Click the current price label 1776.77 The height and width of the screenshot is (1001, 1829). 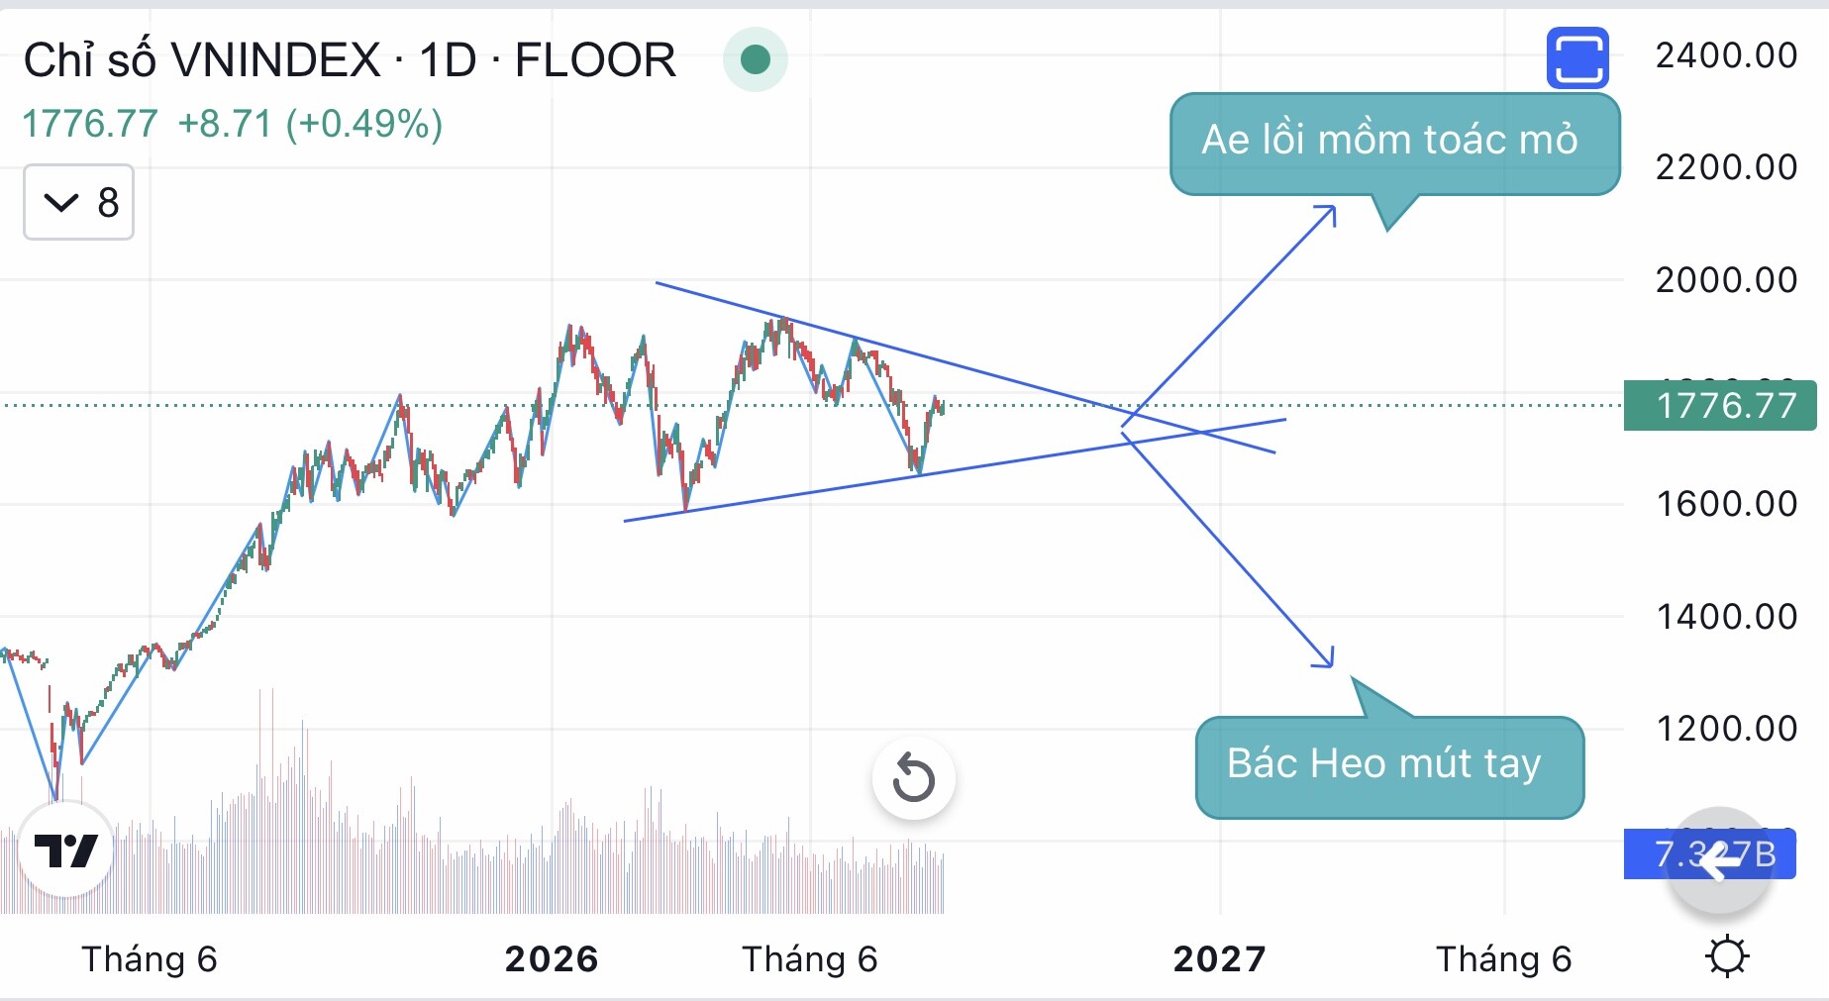tap(1720, 405)
